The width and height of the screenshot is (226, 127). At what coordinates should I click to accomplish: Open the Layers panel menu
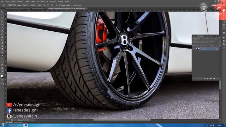point(220,36)
